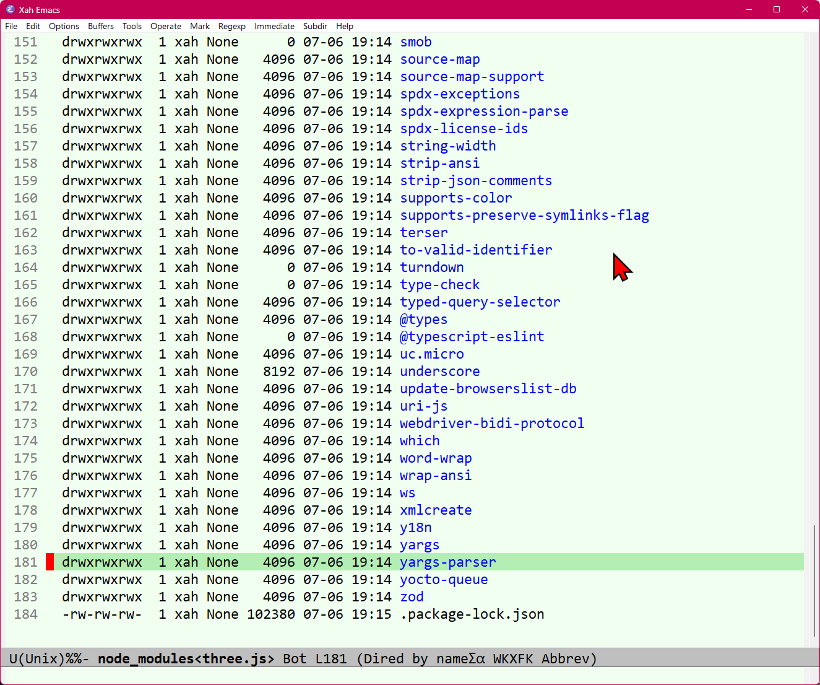Select the turndown directory entry

pos(432,268)
